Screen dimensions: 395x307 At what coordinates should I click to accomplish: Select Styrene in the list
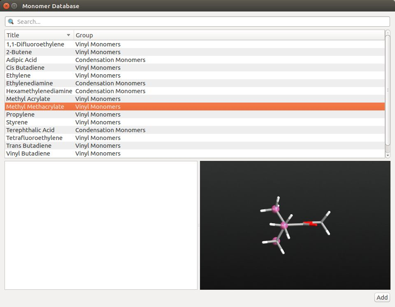coord(17,122)
